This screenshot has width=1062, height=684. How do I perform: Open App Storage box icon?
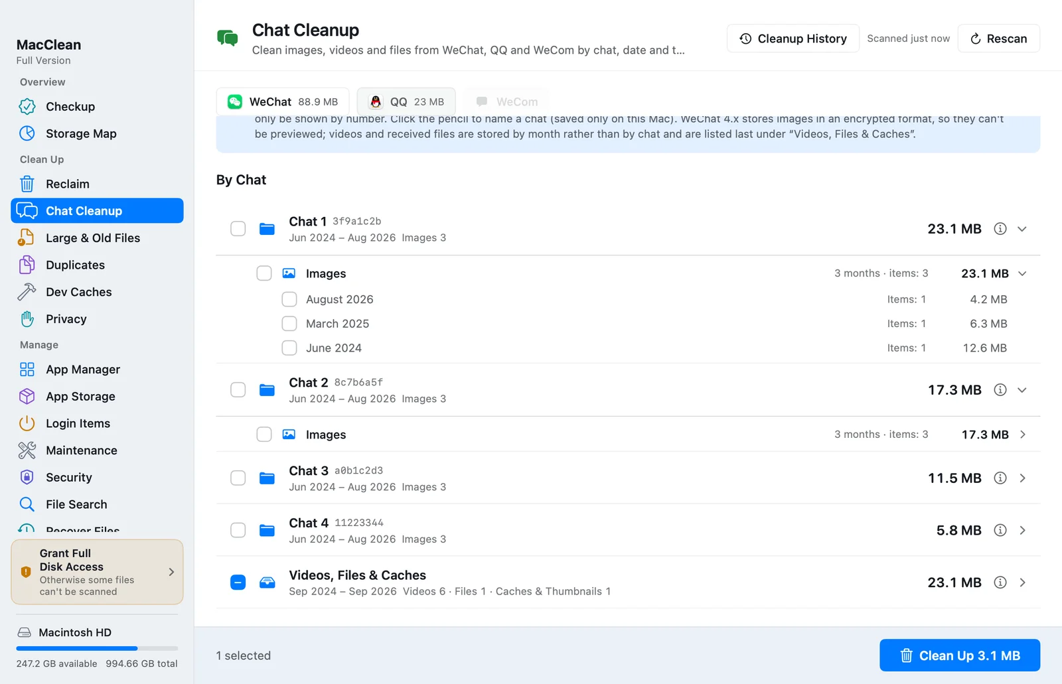[x=27, y=396]
